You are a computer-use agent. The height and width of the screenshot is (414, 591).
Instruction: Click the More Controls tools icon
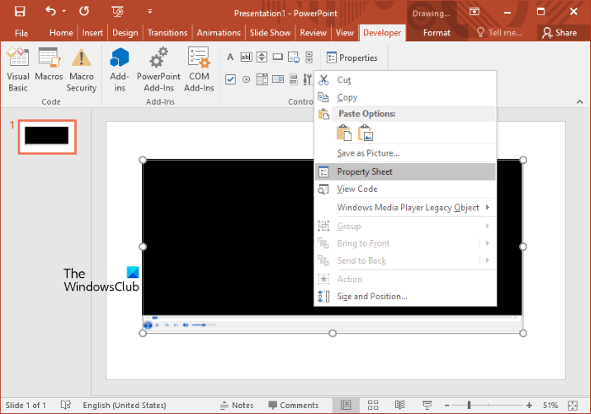tap(307, 79)
